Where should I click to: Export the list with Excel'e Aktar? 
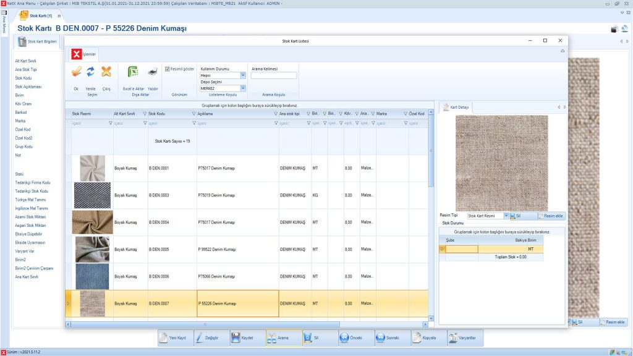(133, 73)
